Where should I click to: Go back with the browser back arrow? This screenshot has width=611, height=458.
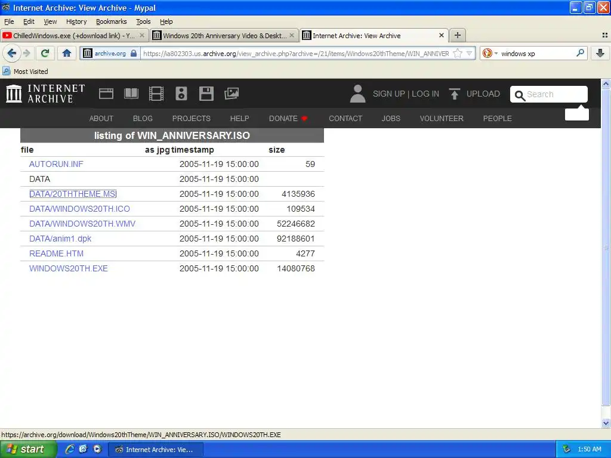pos(11,53)
